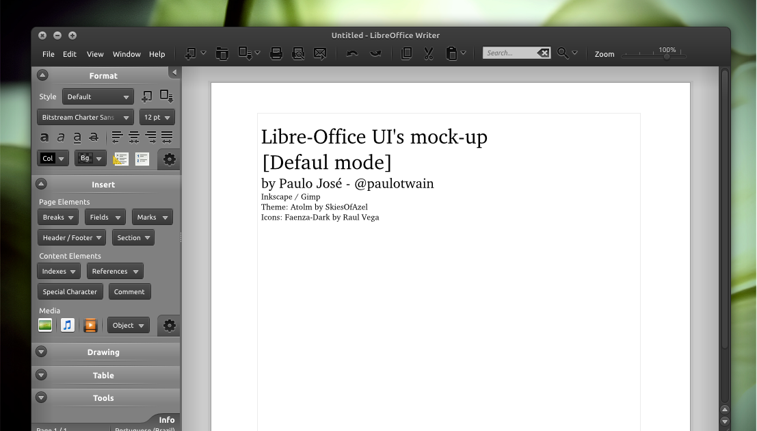Viewport: 757px width, 431px height.
Task: Toggle bold text formatting
Action: click(44, 138)
